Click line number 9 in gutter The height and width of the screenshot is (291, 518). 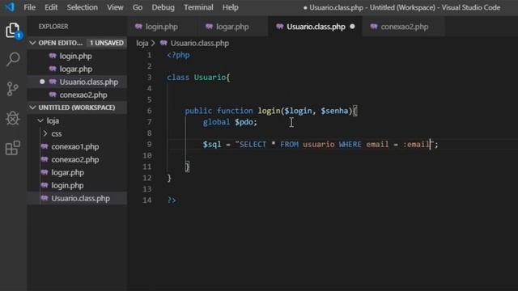point(149,144)
